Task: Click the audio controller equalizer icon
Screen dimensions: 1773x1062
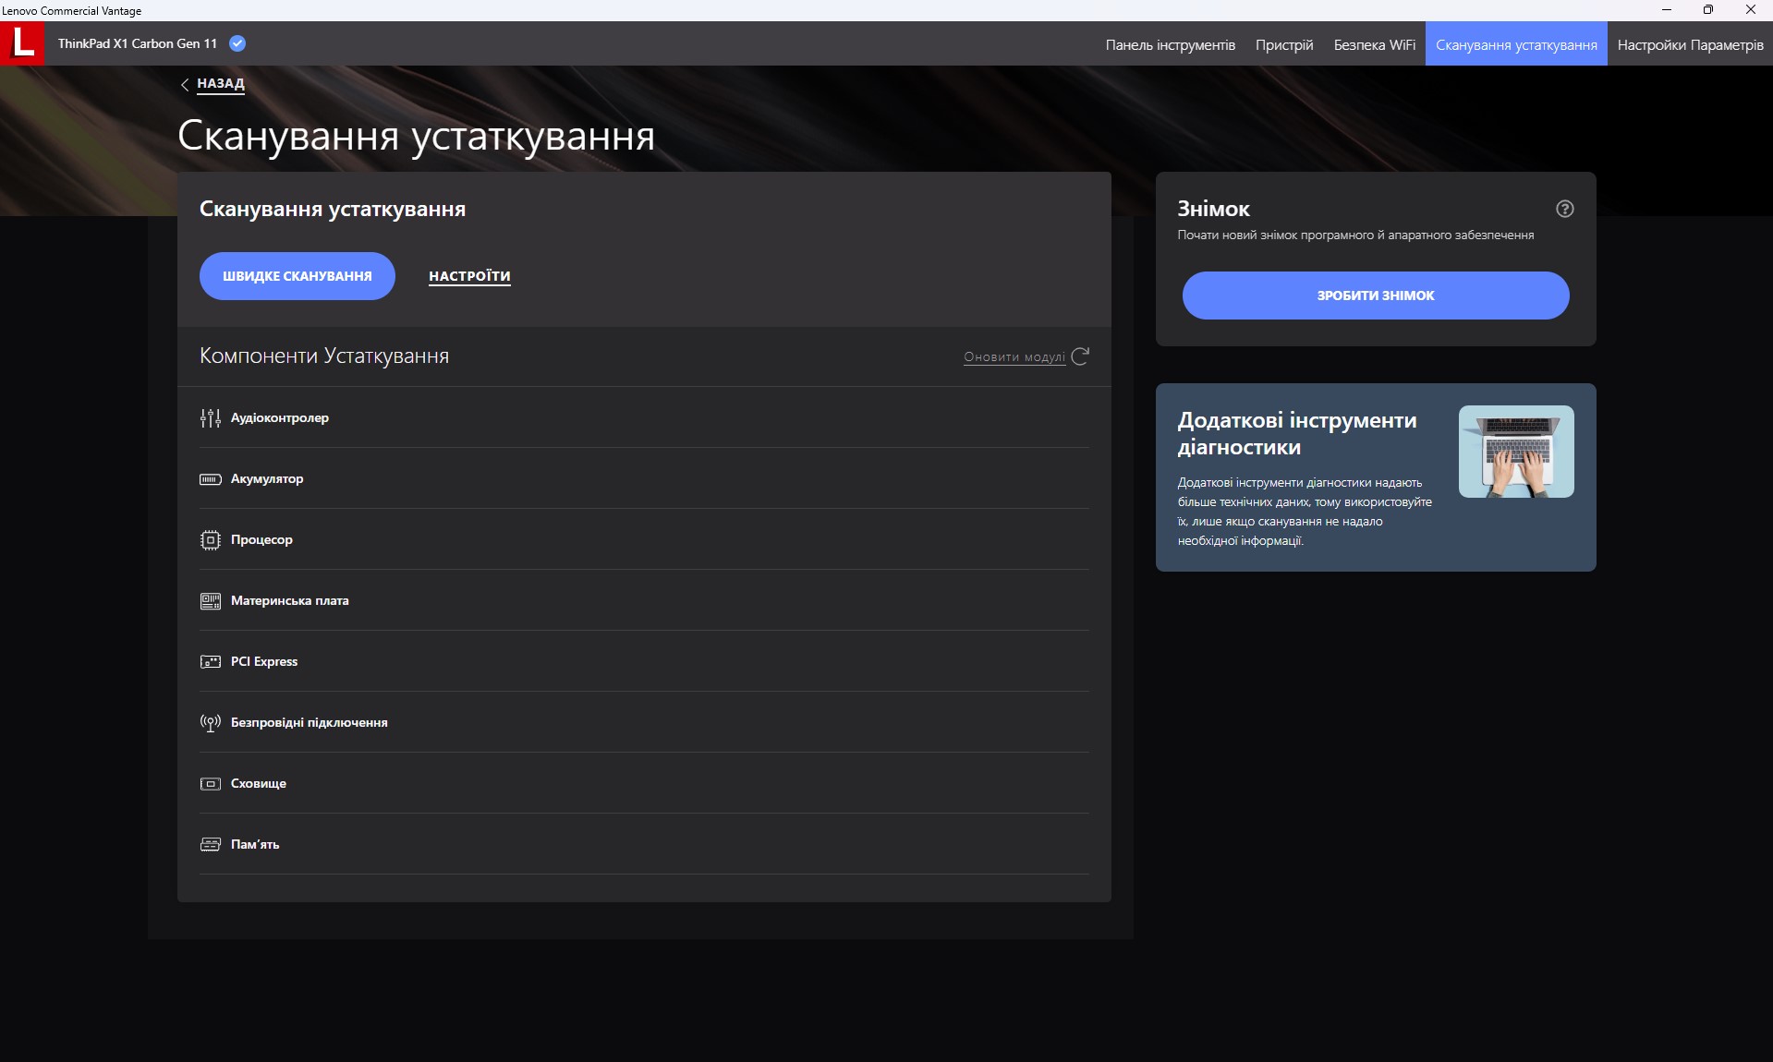Action: tap(210, 418)
